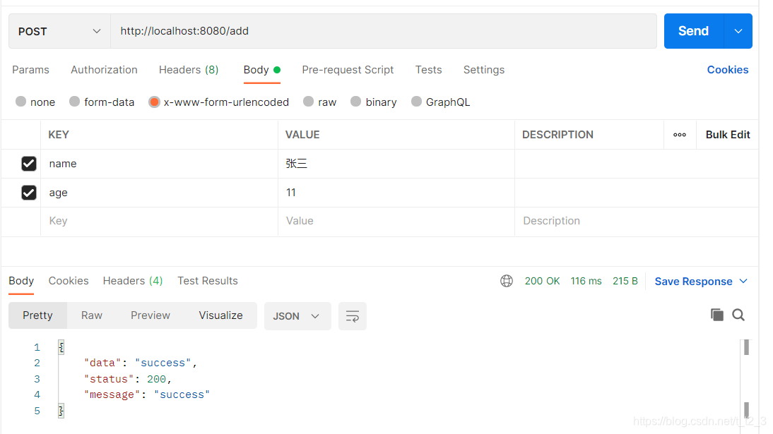The width and height of the screenshot is (773, 434).
Task: Open Test Results tab
Action: click(208, 281)
